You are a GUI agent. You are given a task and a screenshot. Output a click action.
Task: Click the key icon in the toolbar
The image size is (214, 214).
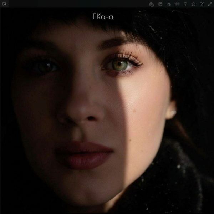(x=160, y=4)
